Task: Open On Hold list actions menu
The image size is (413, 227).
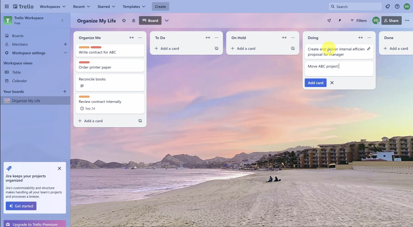Action: [293, 38]
